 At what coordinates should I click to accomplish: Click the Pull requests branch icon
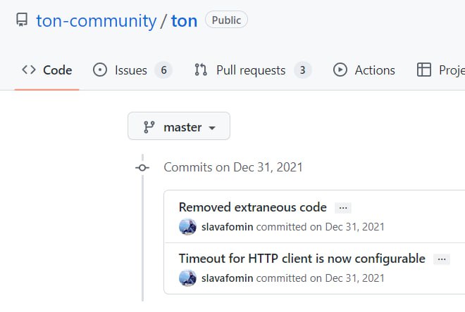[x=201, y=70]
